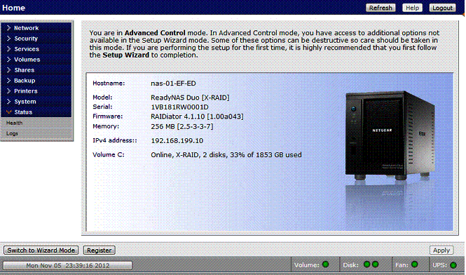Click the UPS label in status bar

[441, 265]
